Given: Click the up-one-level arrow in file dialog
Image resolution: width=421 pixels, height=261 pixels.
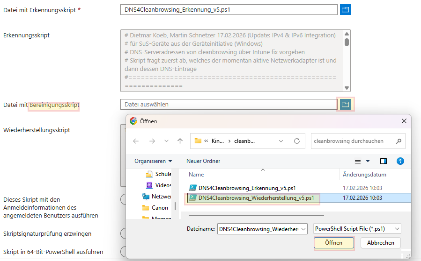Looking at the screenshot, I should (180, 141).
